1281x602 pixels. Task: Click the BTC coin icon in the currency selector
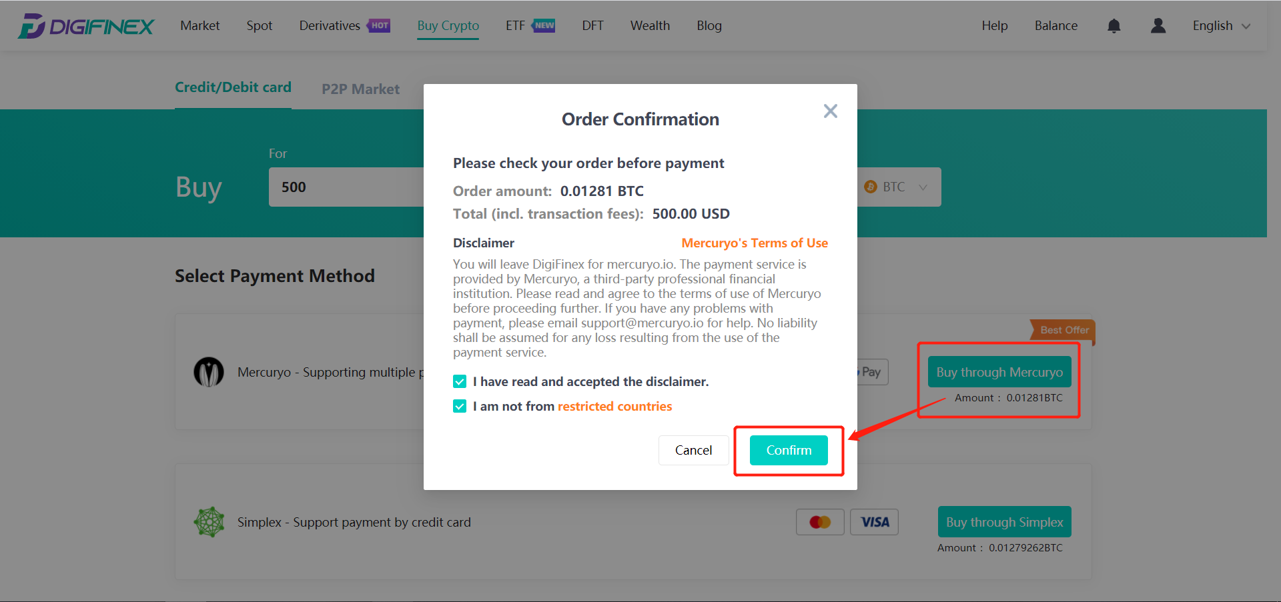coord(871,187)
